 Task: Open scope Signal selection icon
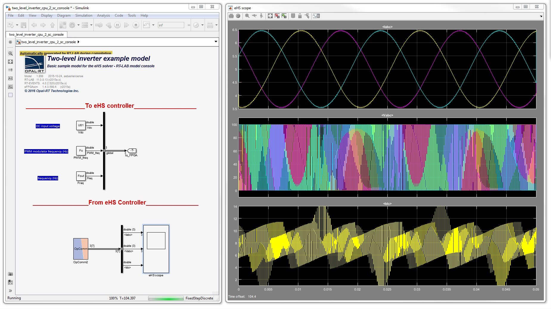307,16
